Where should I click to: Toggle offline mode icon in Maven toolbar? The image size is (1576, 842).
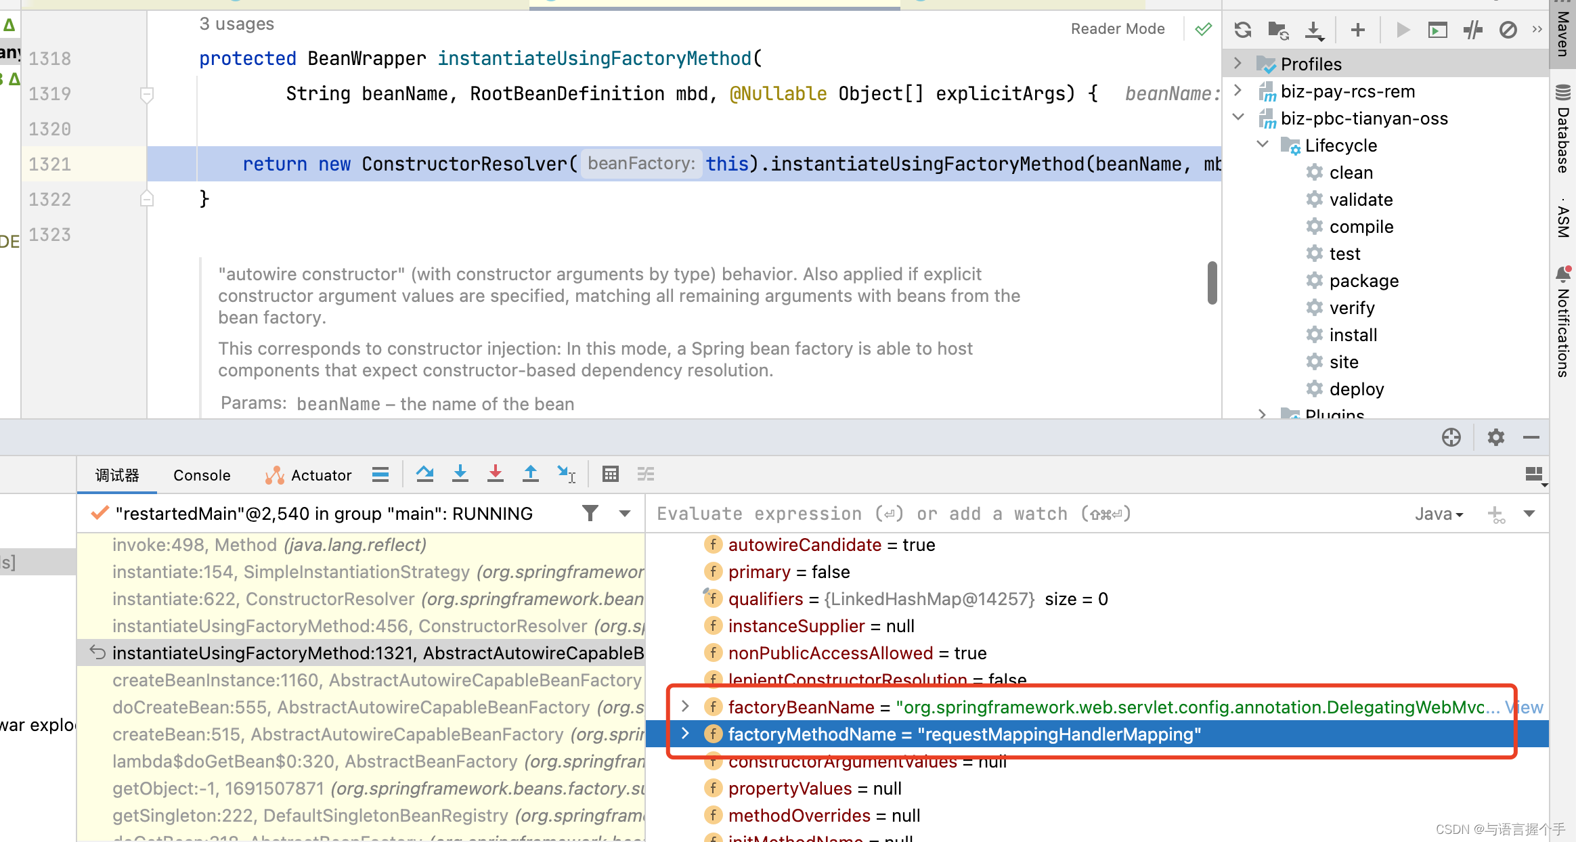1472,30
